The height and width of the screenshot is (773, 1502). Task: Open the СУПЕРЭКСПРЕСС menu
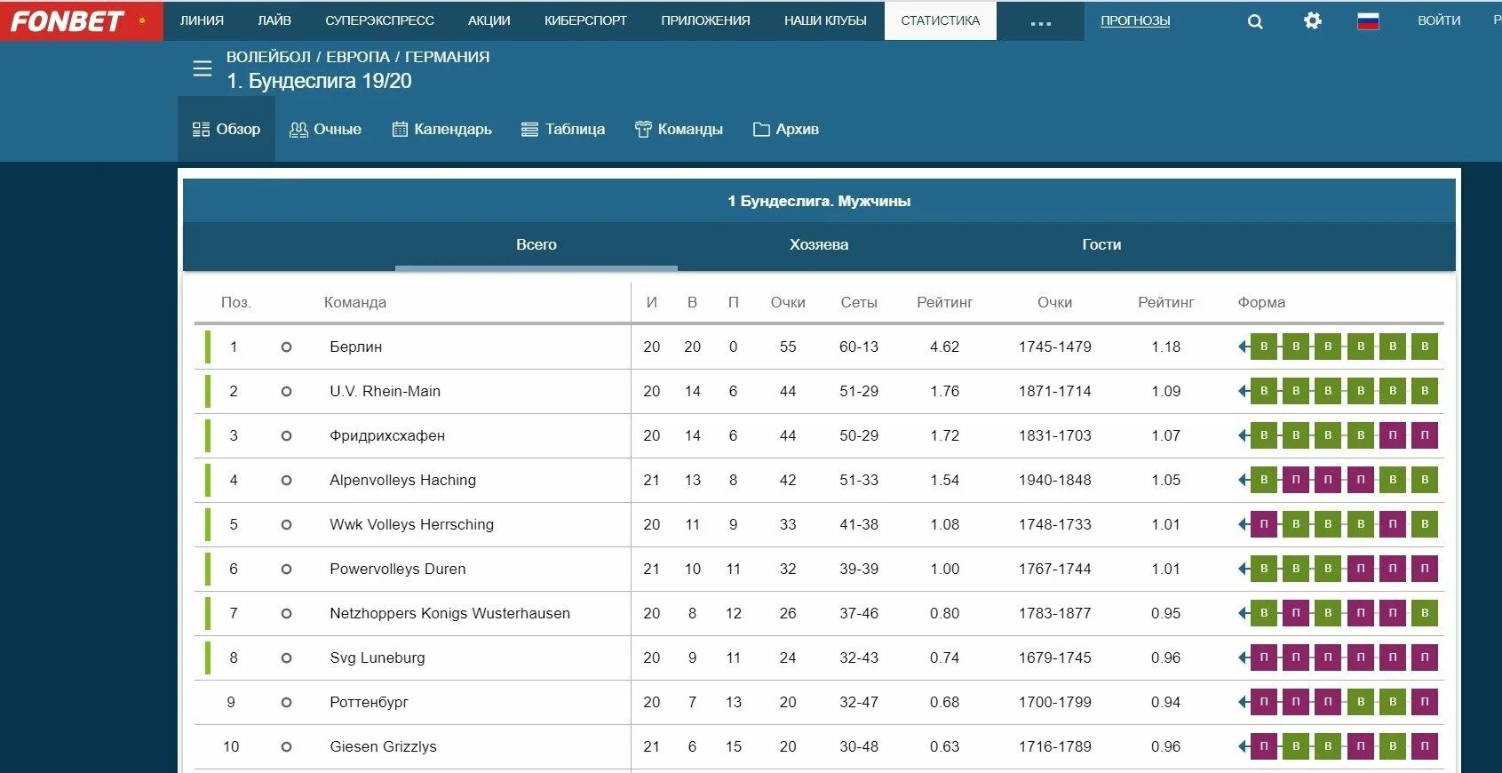(379, 20)
